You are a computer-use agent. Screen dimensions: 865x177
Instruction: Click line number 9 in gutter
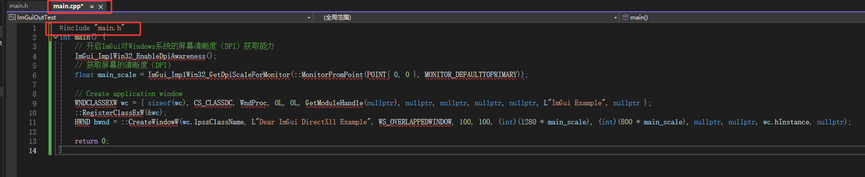(34, 103)
